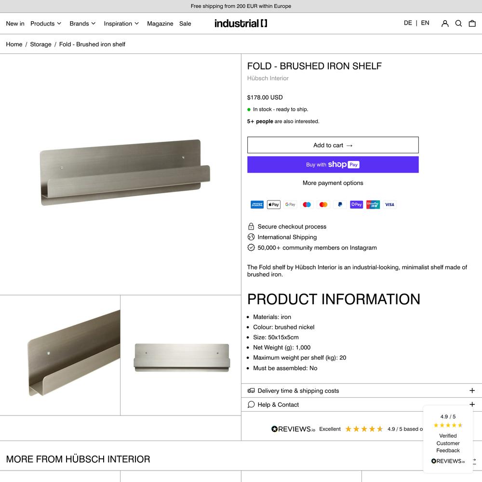Buy with Shop Pay button
Screen dimensions: 482x482
coord(333,164)
